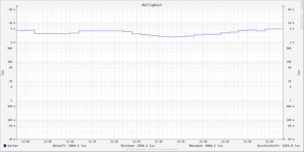Click the 11:45 time axis label
This screenshot has width=304, height=152.
pyautogui.click(x=225, y=142)
